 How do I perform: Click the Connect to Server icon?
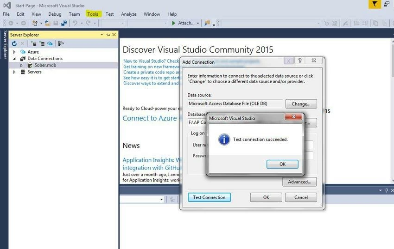point(42,43)
